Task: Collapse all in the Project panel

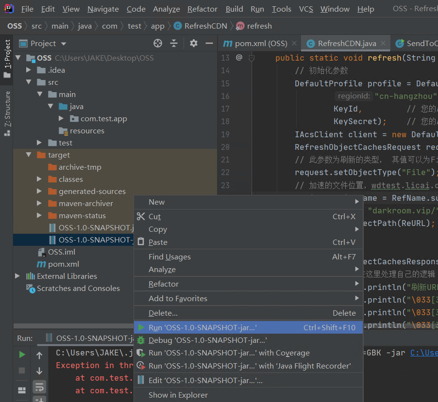Action: tap(174, 43)
